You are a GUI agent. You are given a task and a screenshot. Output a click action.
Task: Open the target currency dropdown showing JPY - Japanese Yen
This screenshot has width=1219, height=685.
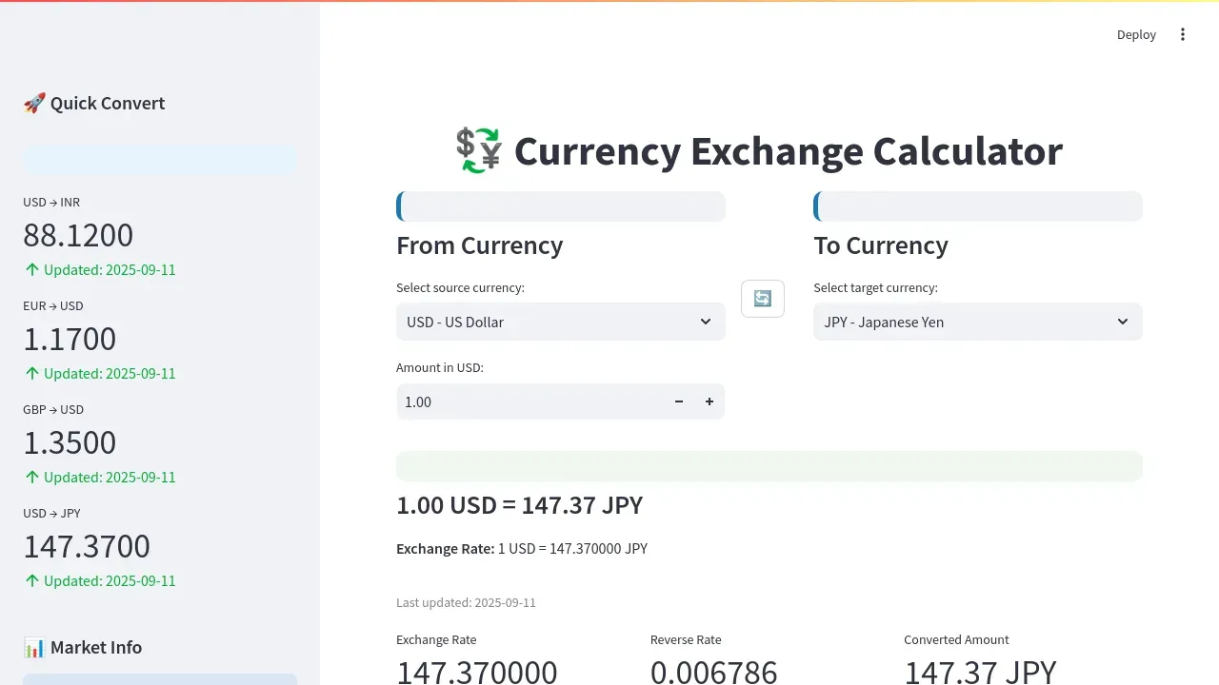(977, 322)
